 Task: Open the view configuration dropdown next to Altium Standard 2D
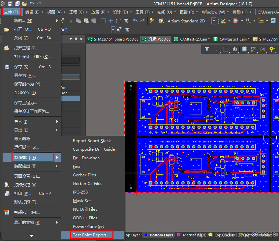(214, 21)
